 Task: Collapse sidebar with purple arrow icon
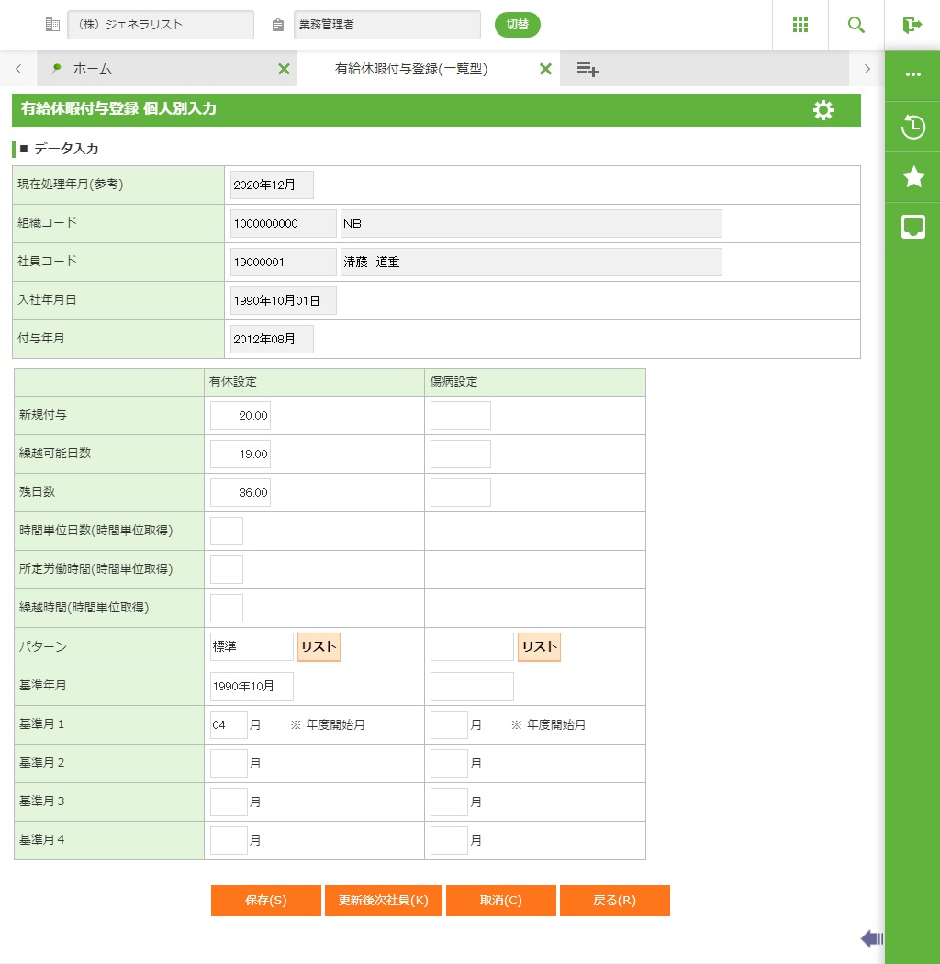point(871,937)
